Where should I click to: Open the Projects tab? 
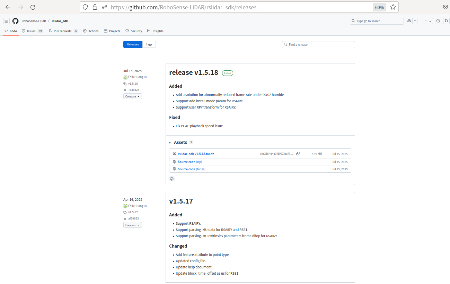pyautogui.click(x=112, y=31)
